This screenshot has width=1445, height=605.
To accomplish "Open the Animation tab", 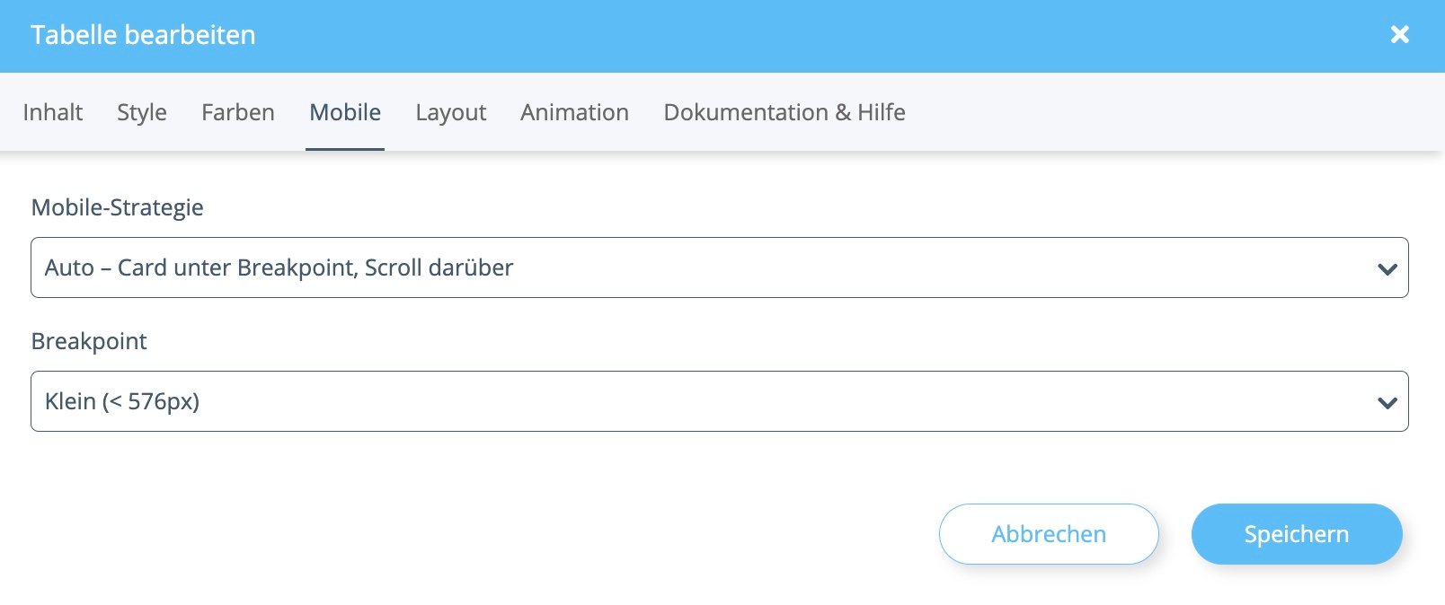I will (574, 112).
